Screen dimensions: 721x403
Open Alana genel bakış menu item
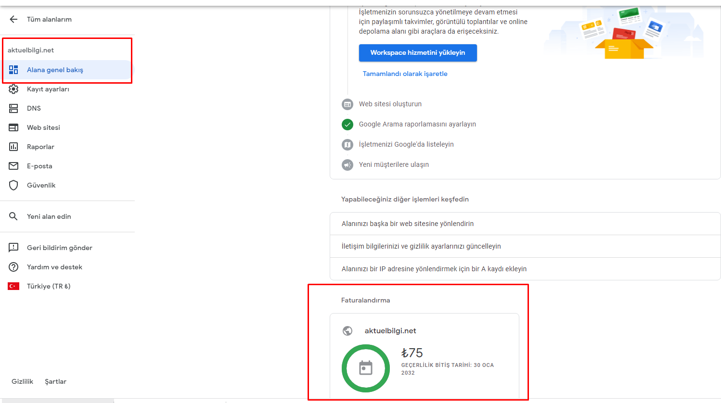[66, 70]
